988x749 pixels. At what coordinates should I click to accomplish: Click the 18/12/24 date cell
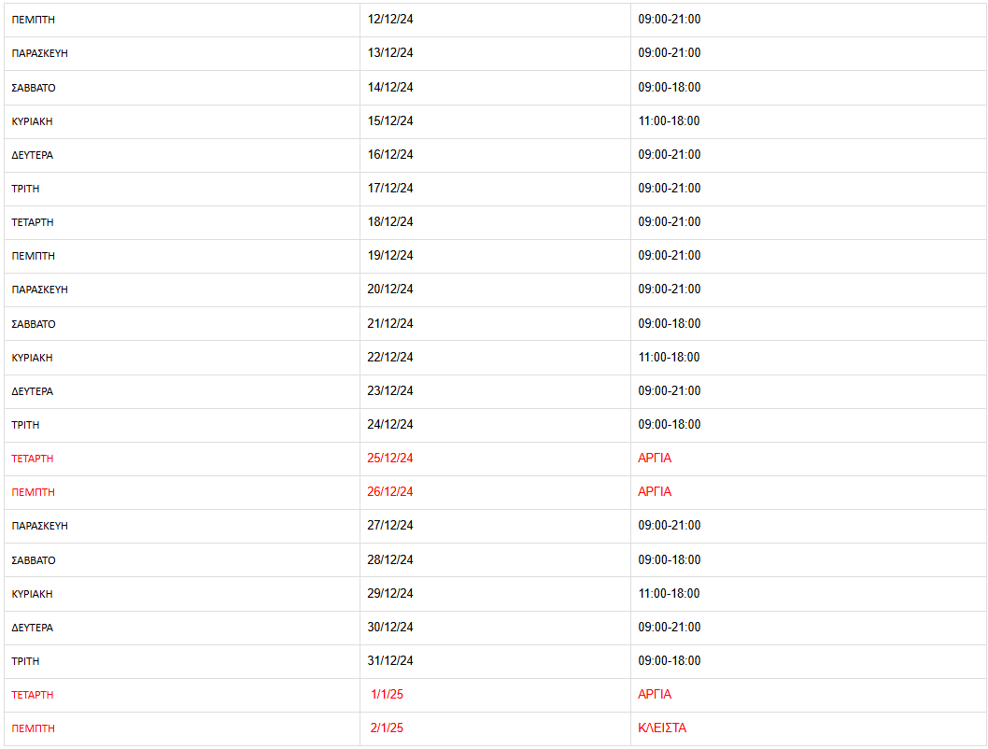[x=390, y=222]
